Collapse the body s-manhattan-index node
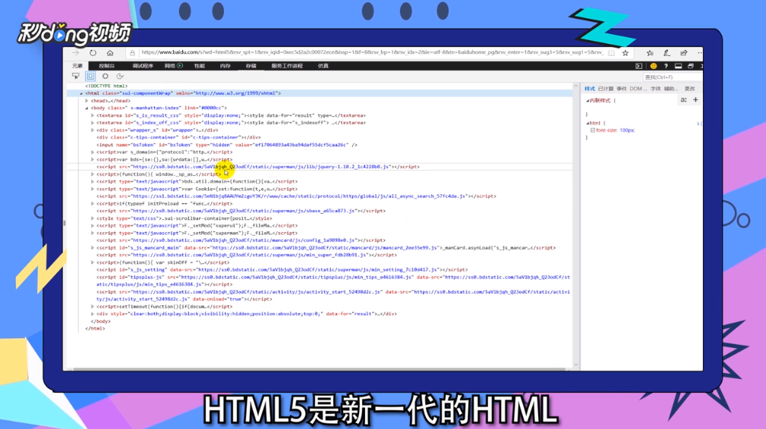This screenshot has width=766, height=429. (x=87, y=108)
